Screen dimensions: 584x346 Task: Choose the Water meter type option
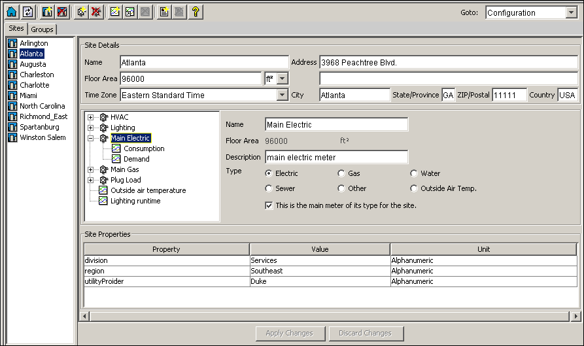(414, 173)
